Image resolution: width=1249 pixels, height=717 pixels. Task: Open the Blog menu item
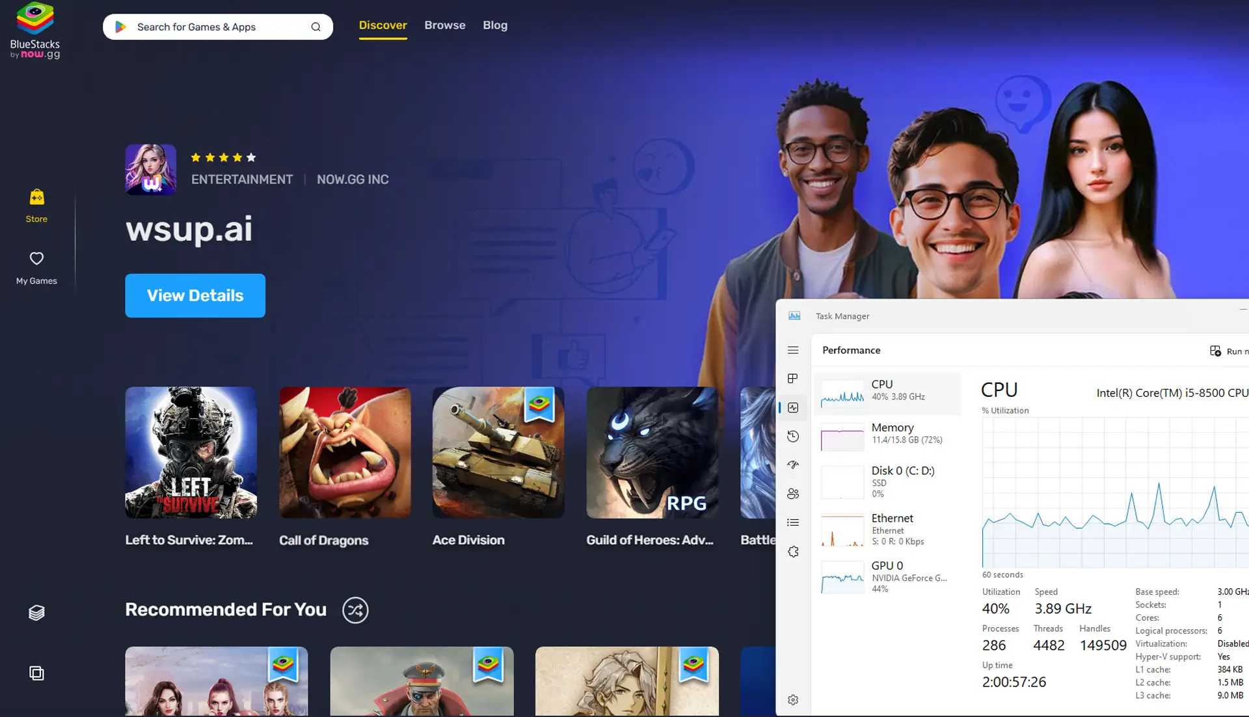tap(495, 25)
